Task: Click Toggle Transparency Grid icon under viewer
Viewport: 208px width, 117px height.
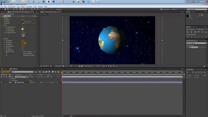Action: point(82,66)
